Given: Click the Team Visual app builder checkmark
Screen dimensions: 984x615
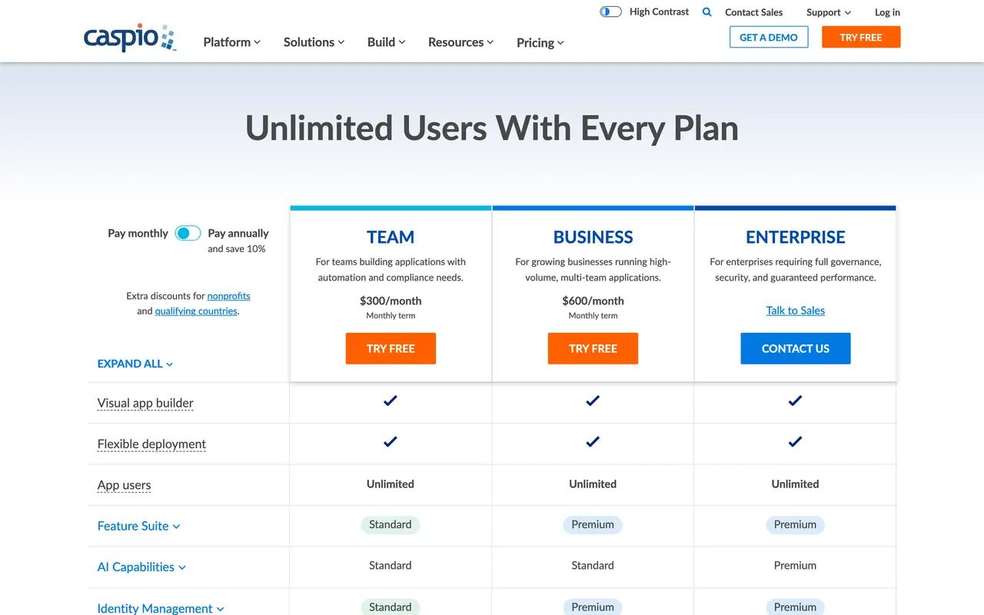Looking at the screenshot, I should point(391,401).
